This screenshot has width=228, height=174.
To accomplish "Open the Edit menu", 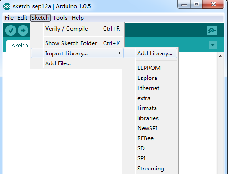I will point(22,18).
